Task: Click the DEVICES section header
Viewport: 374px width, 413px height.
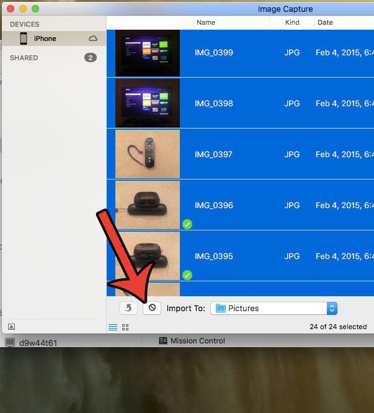Action: click(24, 24)
